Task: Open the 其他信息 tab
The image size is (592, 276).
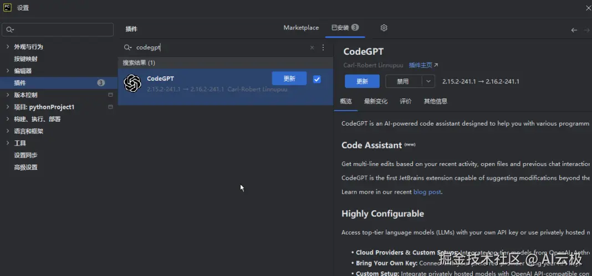Action: 435,101
